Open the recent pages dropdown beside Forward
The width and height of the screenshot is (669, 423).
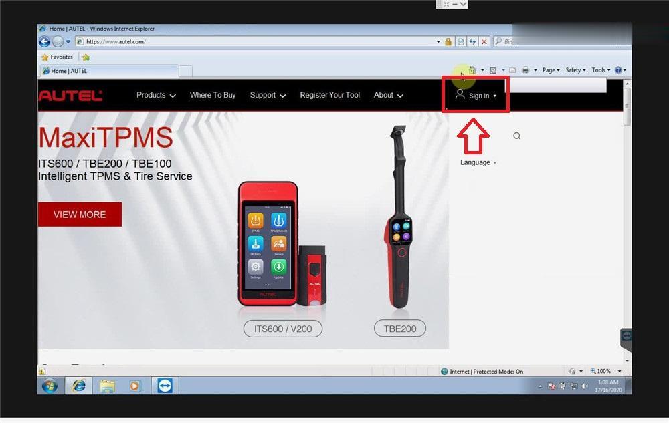pos(68,41)
